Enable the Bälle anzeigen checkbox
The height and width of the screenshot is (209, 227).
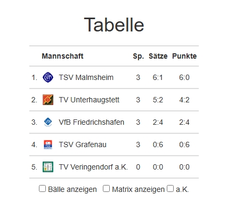[x=42, y=189]
